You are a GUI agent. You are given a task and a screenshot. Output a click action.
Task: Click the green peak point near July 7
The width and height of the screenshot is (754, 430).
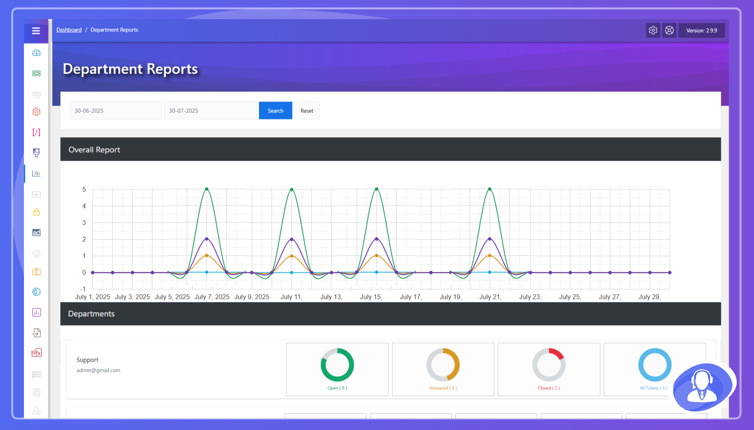(x=207, y=189)
